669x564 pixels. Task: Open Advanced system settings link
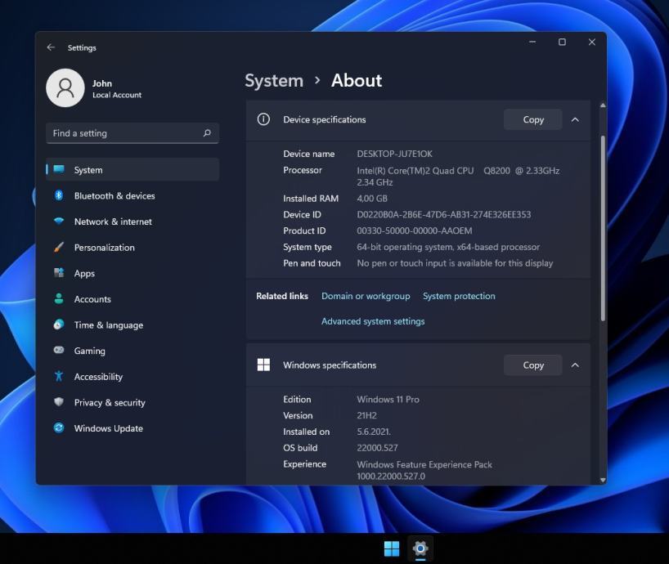coord(373,321)
